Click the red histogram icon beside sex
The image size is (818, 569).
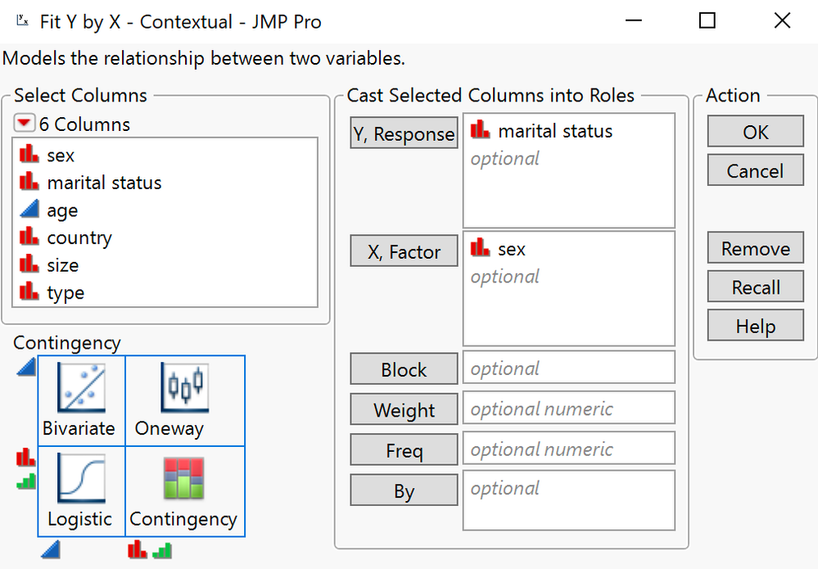tap(29, 154)
